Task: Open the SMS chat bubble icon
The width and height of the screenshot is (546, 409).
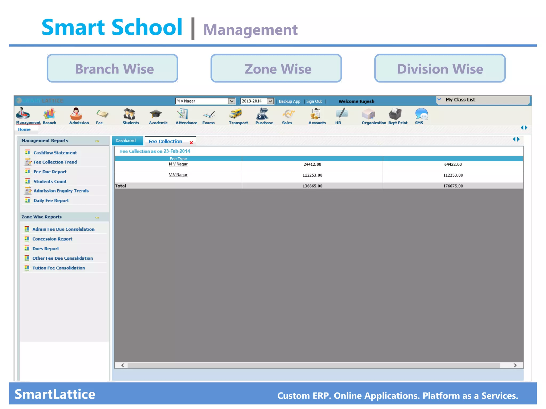Action: (421, 114)
